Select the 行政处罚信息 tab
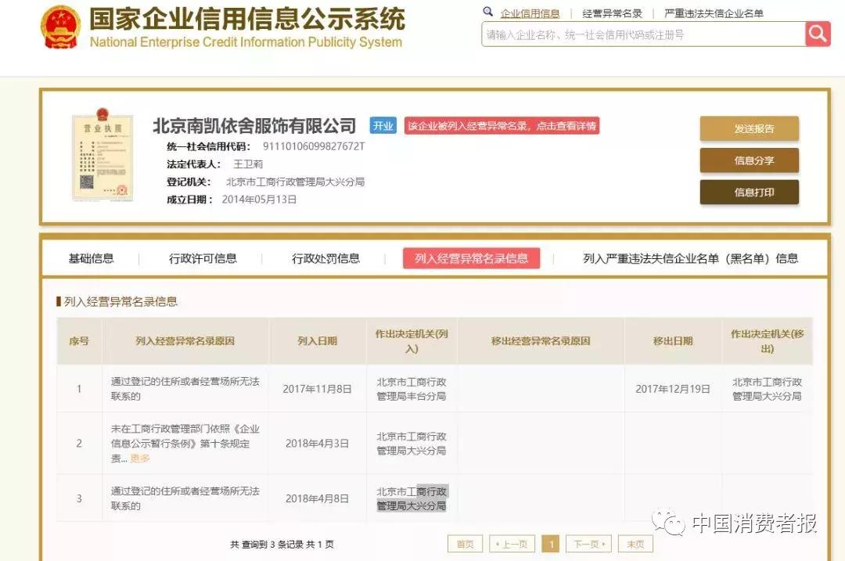Image resolution: width=845 pixels, height=561 pixels. click(x=325, y=258)
